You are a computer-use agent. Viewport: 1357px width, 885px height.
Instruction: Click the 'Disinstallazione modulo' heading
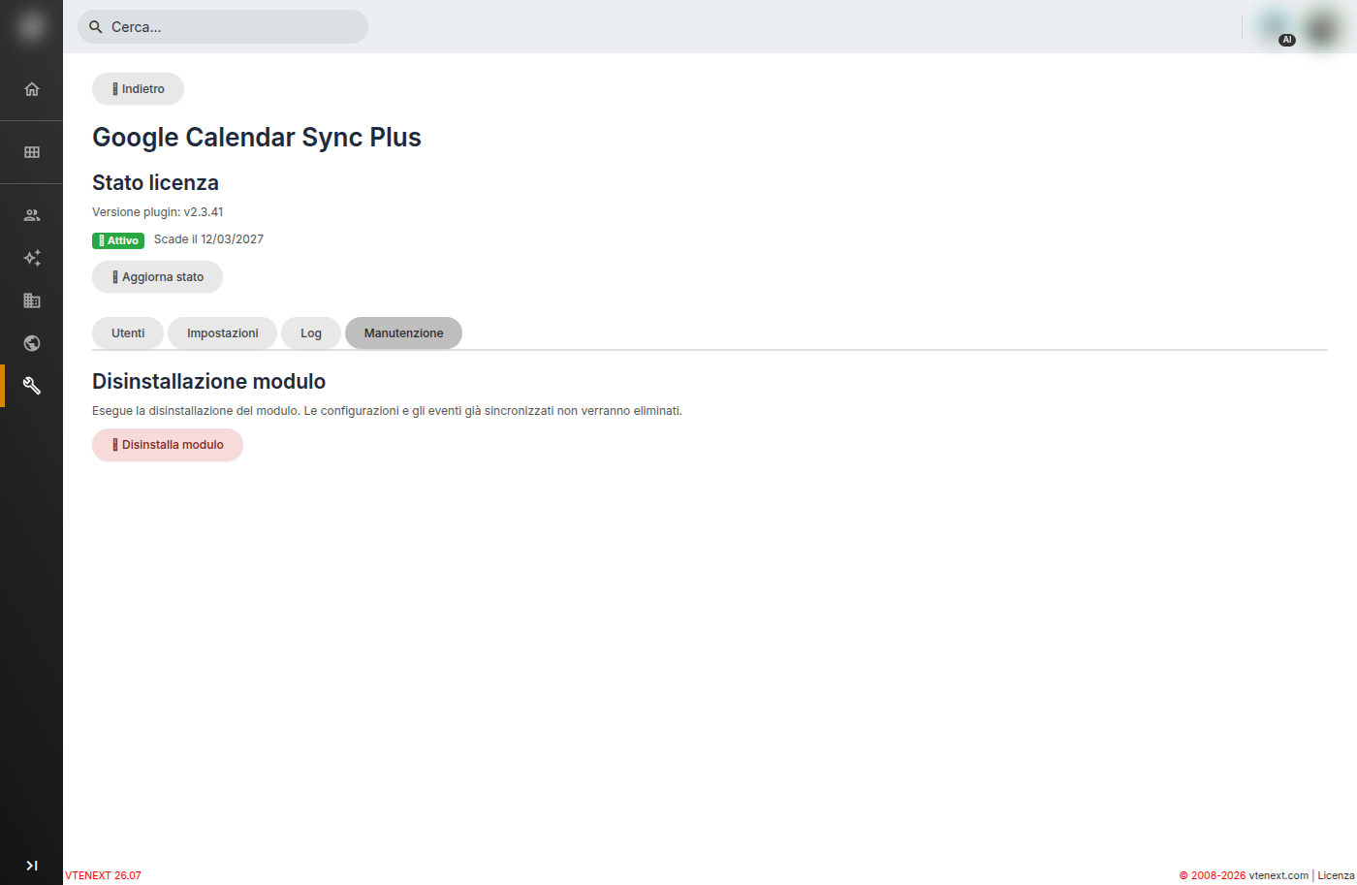208,381
